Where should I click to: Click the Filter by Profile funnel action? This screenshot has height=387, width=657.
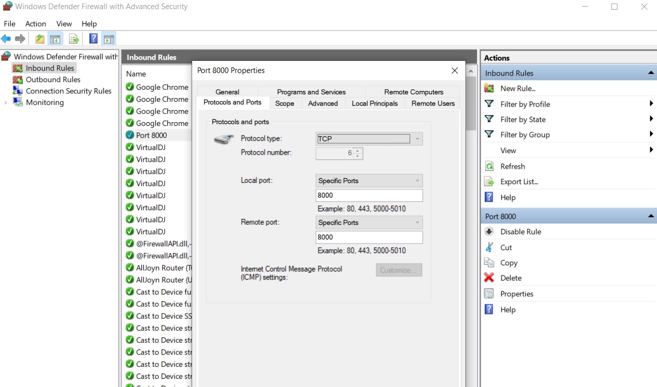pos(525,104)
